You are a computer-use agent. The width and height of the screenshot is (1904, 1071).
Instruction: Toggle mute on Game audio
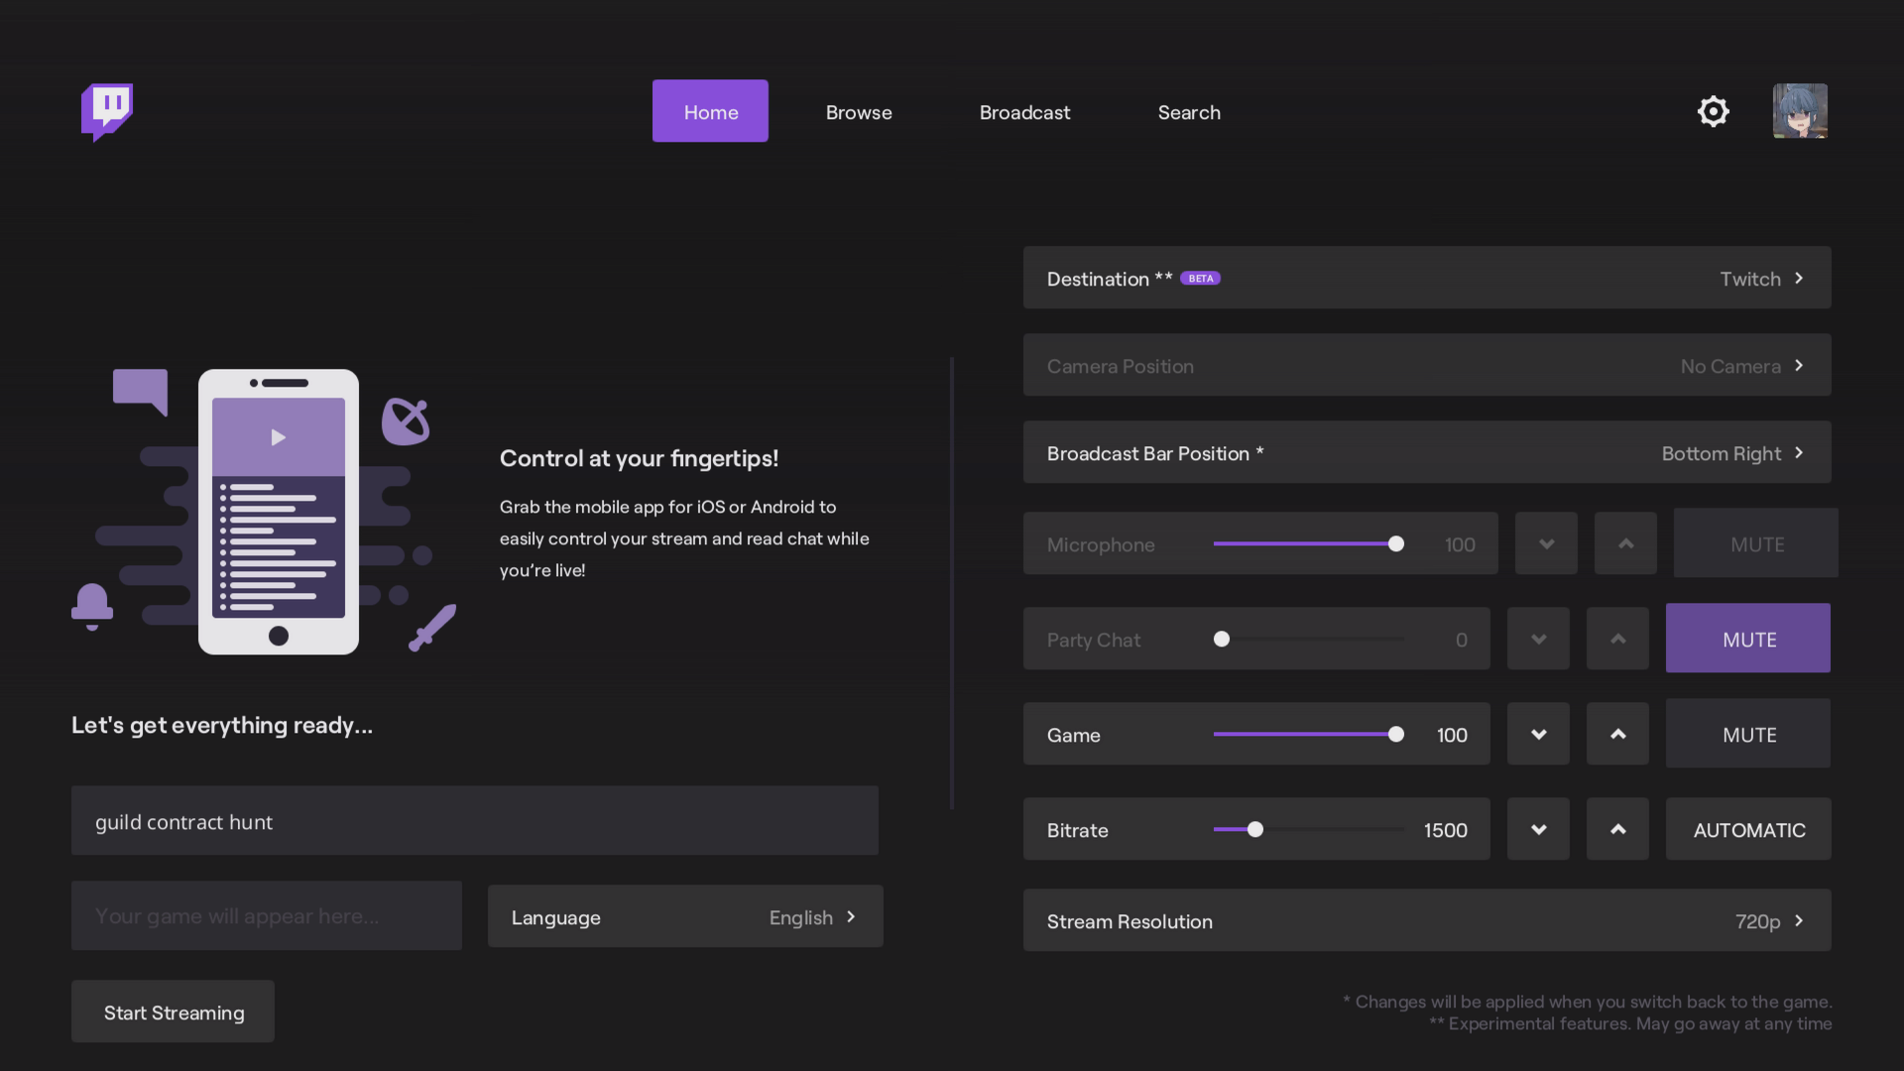pyautogui.click(x=1747, y=734)
